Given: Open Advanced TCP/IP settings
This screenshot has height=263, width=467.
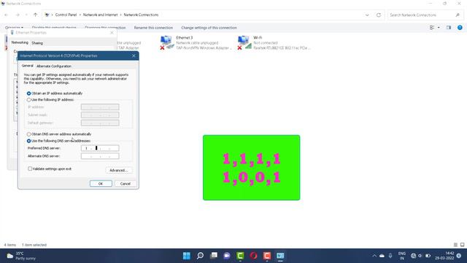Looking at the screenshot, I should (x=118, y=170).
